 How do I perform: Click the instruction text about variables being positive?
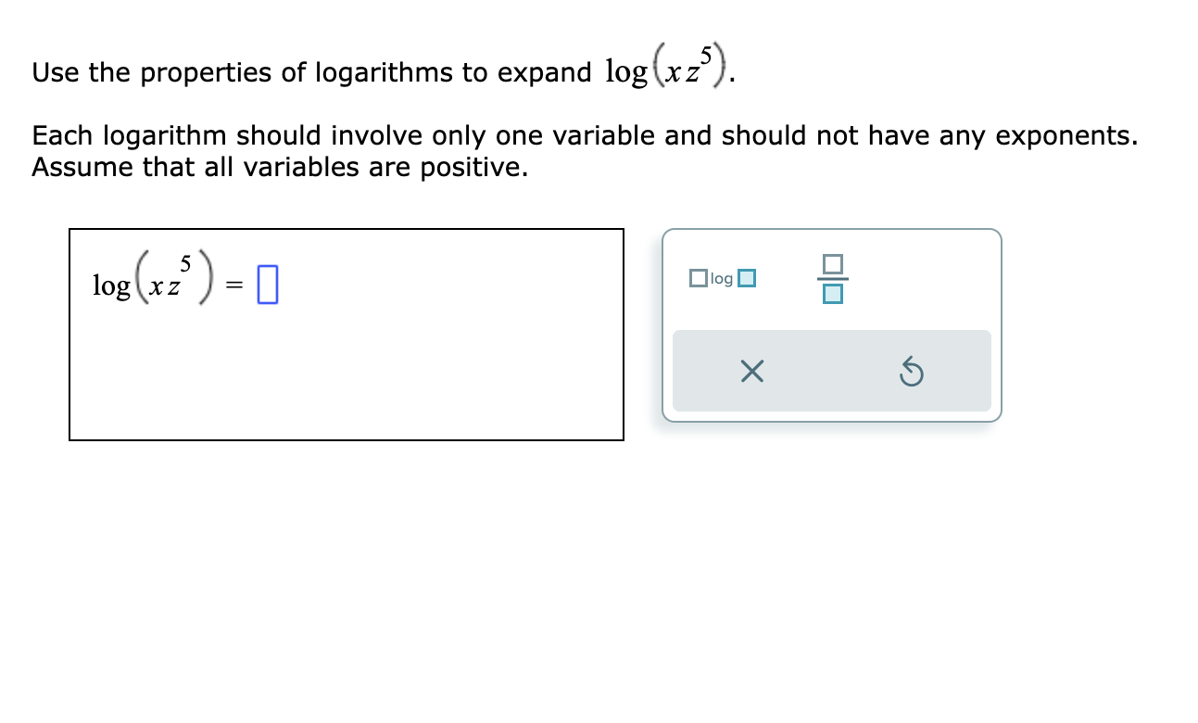278,167
